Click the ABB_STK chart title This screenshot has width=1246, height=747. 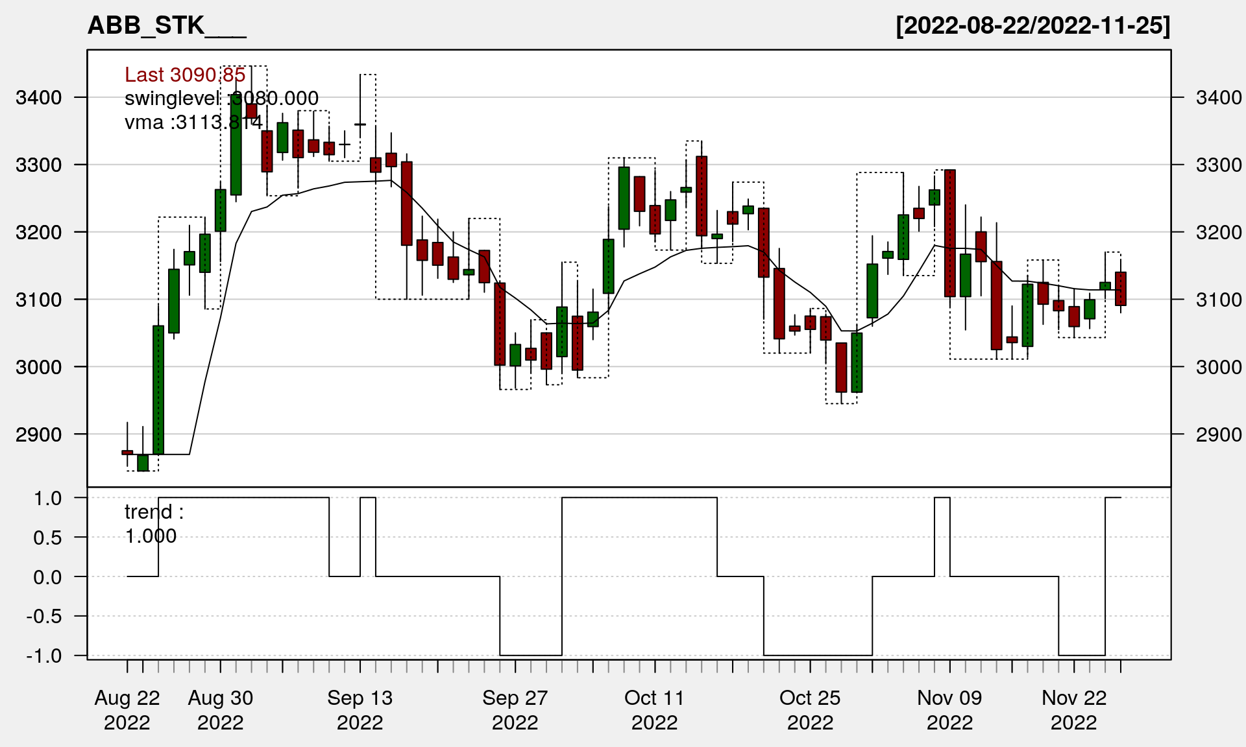(166, 26)
